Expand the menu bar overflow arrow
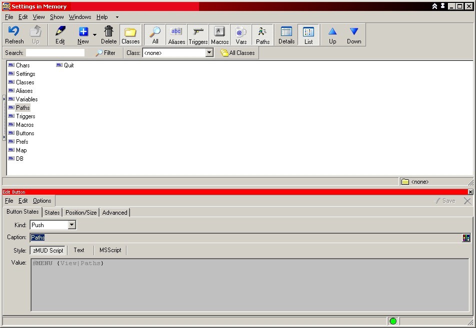This screenshot has width=476, height=328. coord(117,17)
